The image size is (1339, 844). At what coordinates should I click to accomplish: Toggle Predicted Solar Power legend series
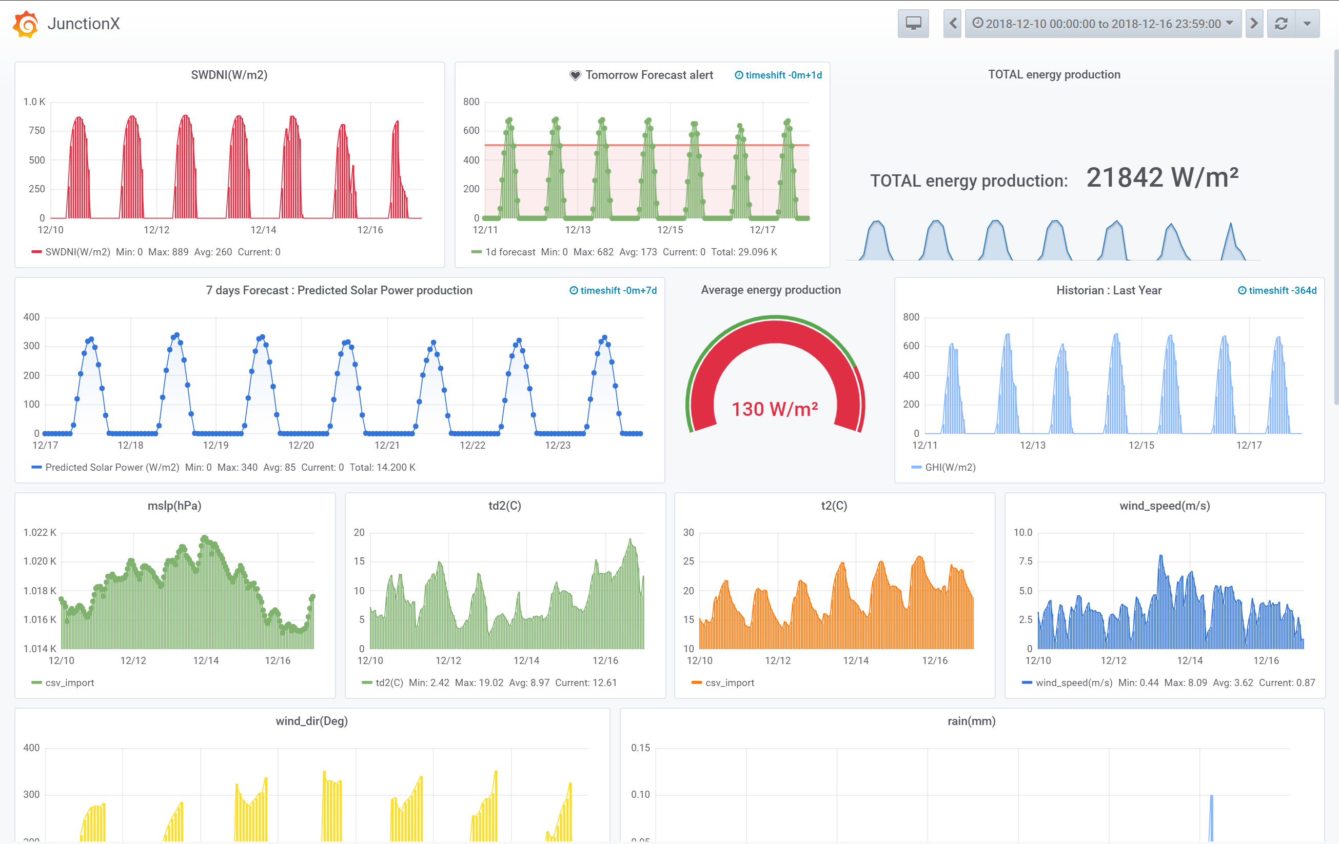click(x=112, y=467)
